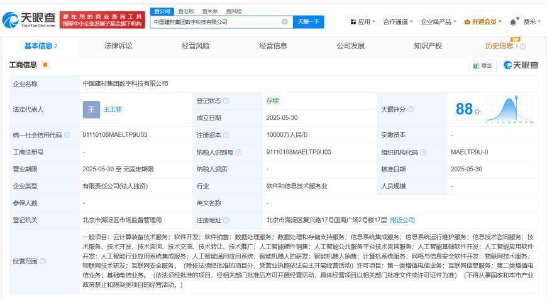Click 有限责任公司(法人独资) company type value

(x=115, y=186)
